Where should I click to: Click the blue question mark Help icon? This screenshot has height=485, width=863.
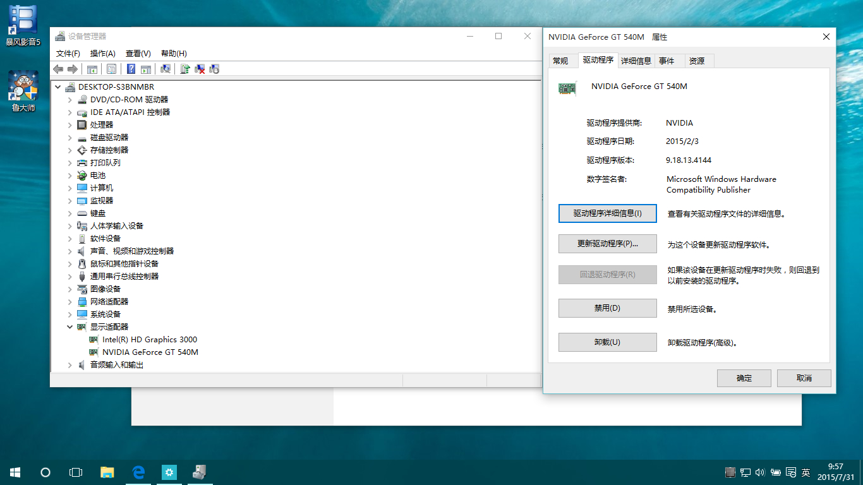131,69
